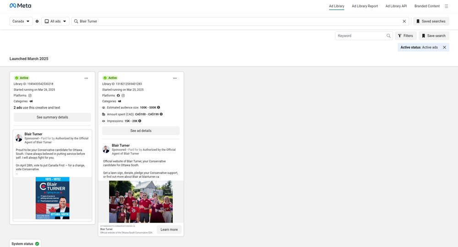Click magnifier icon in Keyword field
The width and height of the screenshot is (458, 247).
(x=388, y=36)
